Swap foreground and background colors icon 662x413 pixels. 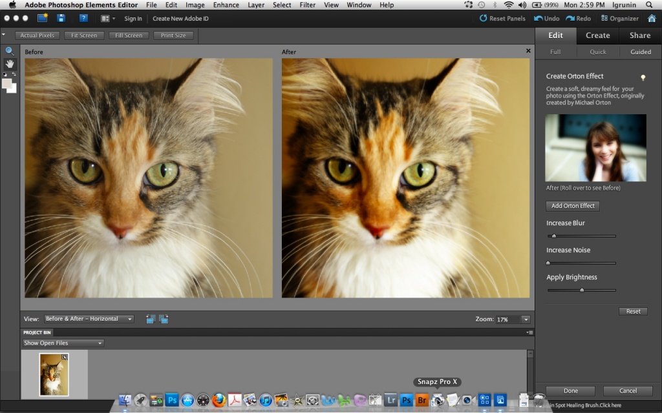(x=14, y=74)
